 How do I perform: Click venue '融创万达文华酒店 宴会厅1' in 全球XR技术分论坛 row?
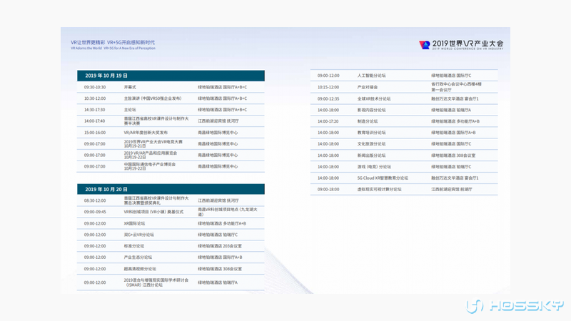455,98
